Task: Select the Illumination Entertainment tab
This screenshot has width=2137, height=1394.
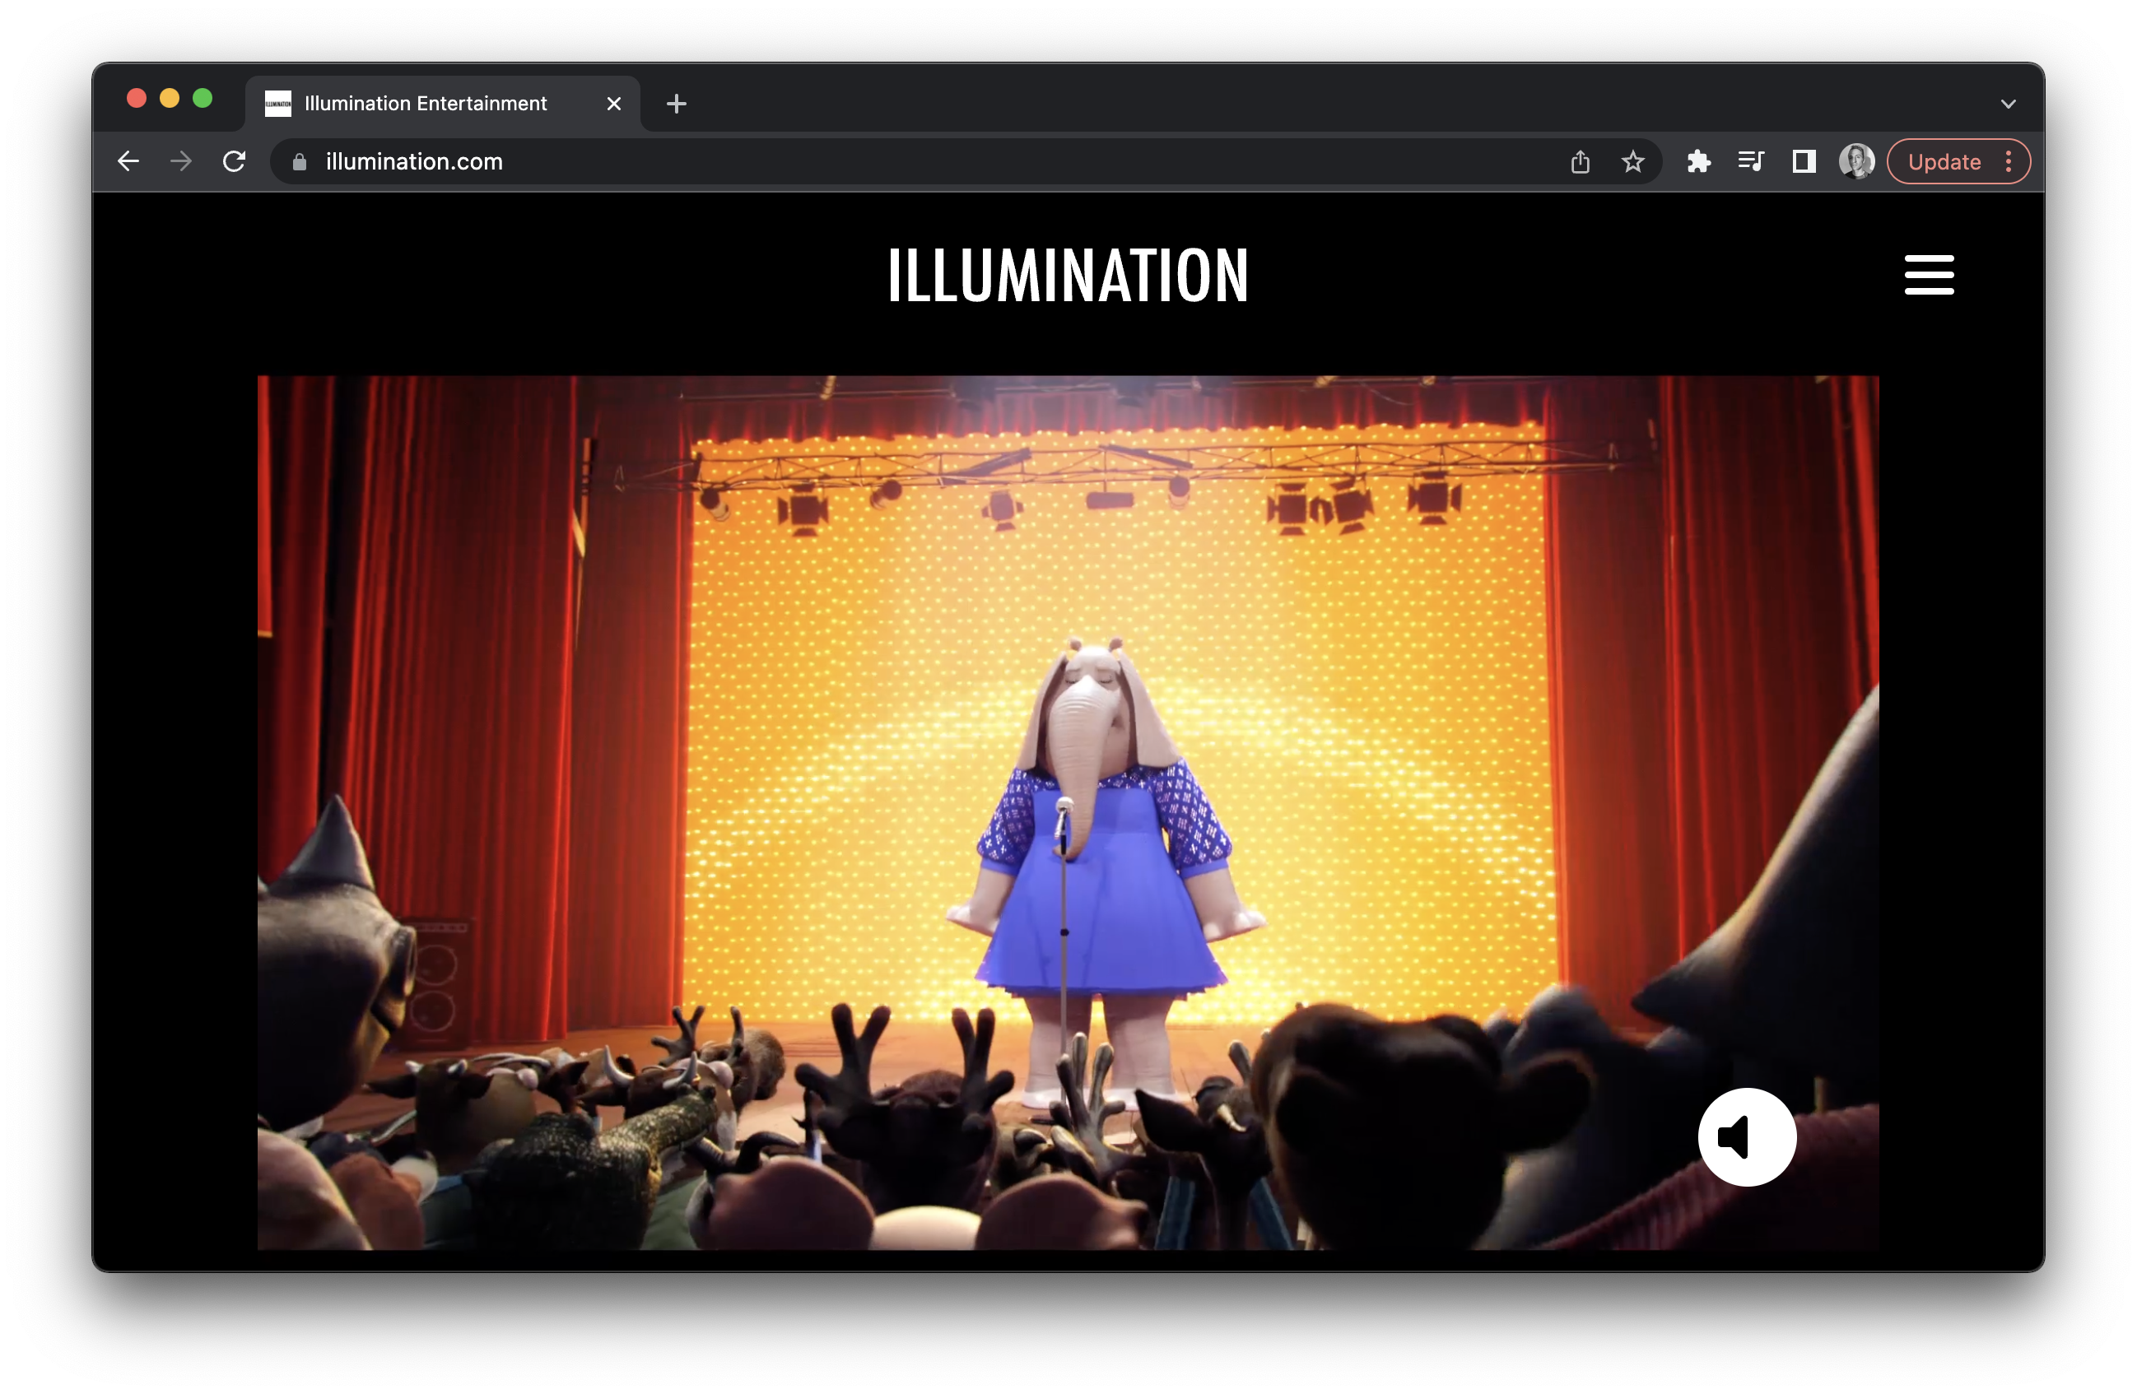Action: (x=443, y=105)
